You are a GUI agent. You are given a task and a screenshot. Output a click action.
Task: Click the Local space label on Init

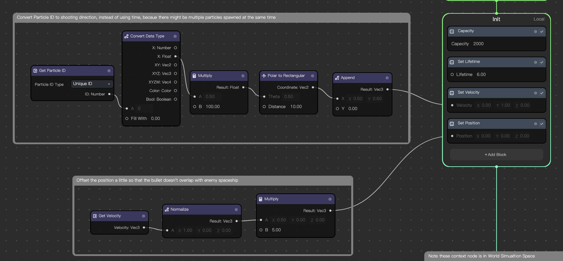pos(539,19)
